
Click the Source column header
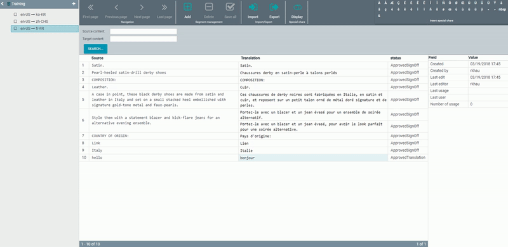98,58
